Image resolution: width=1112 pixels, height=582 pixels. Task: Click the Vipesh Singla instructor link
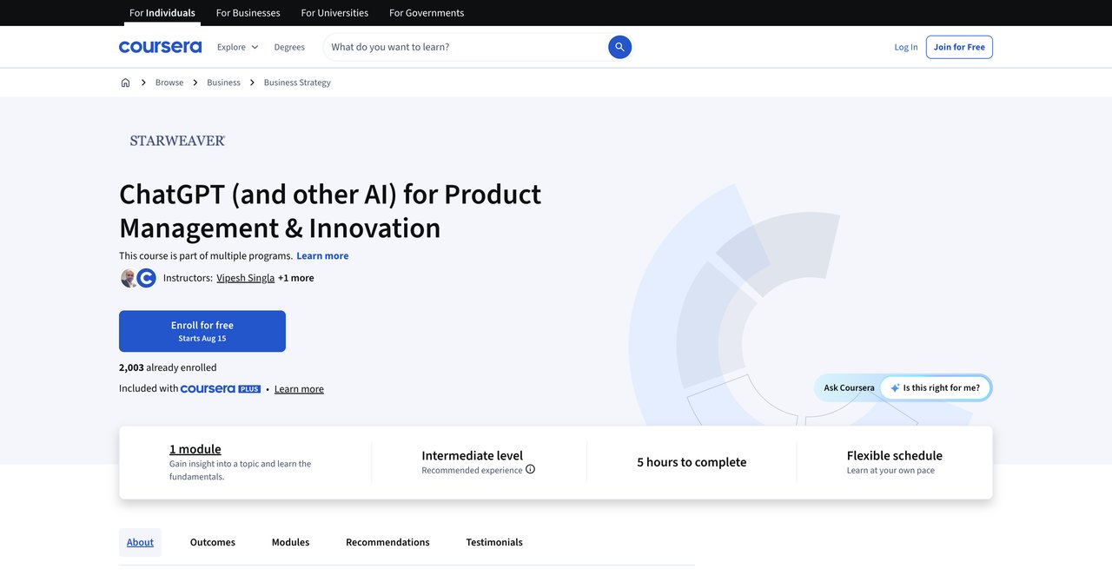pos(245,278)
